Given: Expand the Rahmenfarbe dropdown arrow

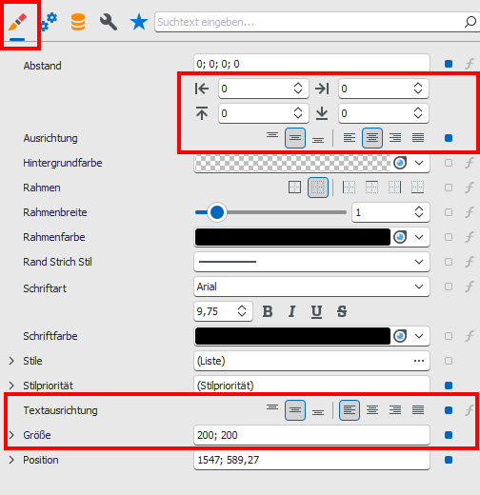Looking at the screenshot, I should click(x=419, y=237).
